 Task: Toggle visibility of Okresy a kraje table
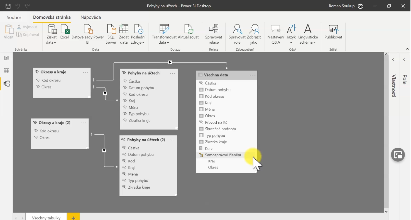(x=37, y=72)
